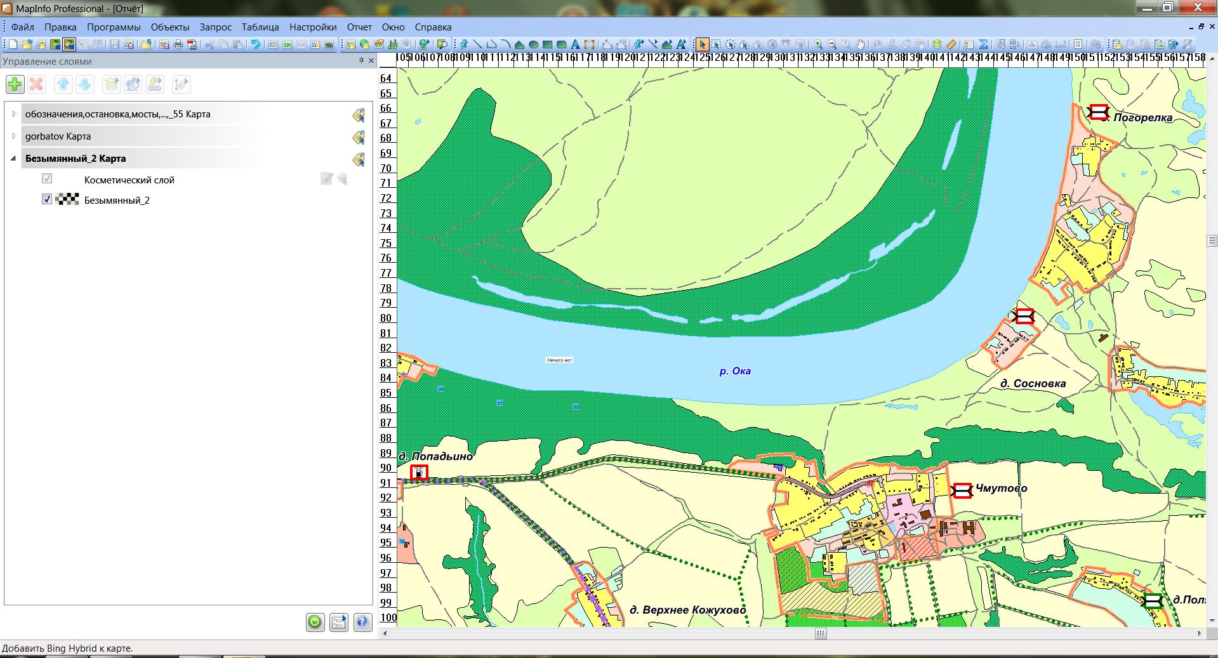This screenshot has height=658, width=1218.
Task: Click the blue help question button
Action: coord(362,622)
